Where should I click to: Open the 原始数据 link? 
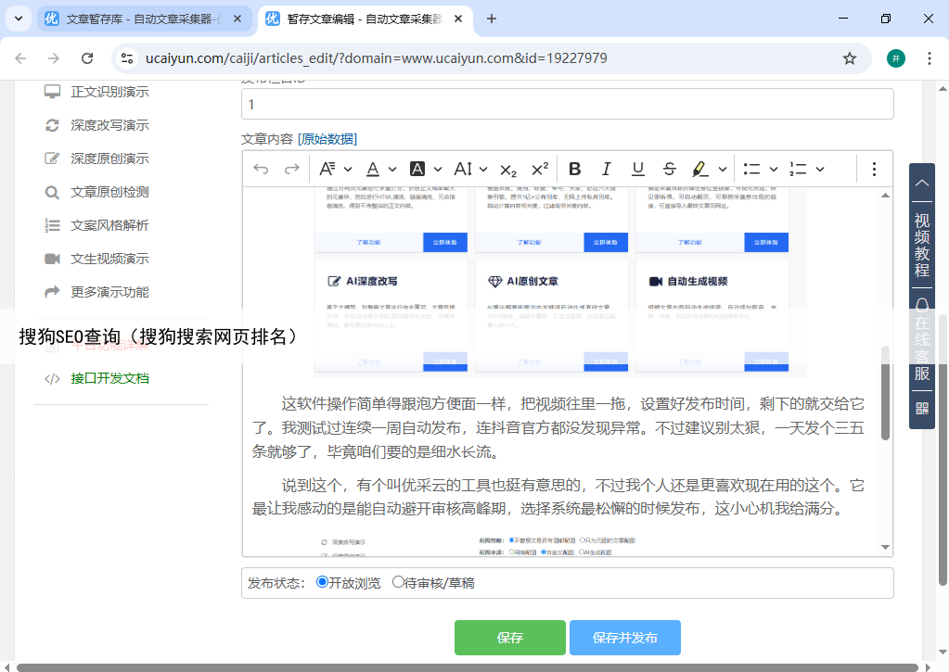327,139
